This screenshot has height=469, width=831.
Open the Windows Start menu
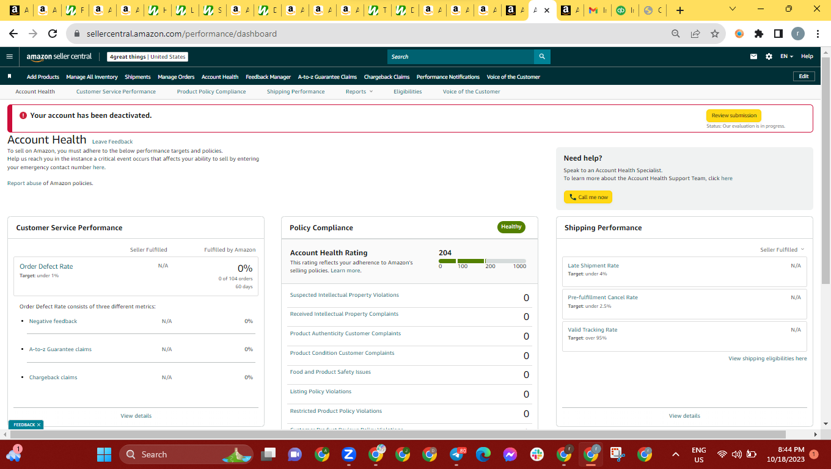coord(104,454)
